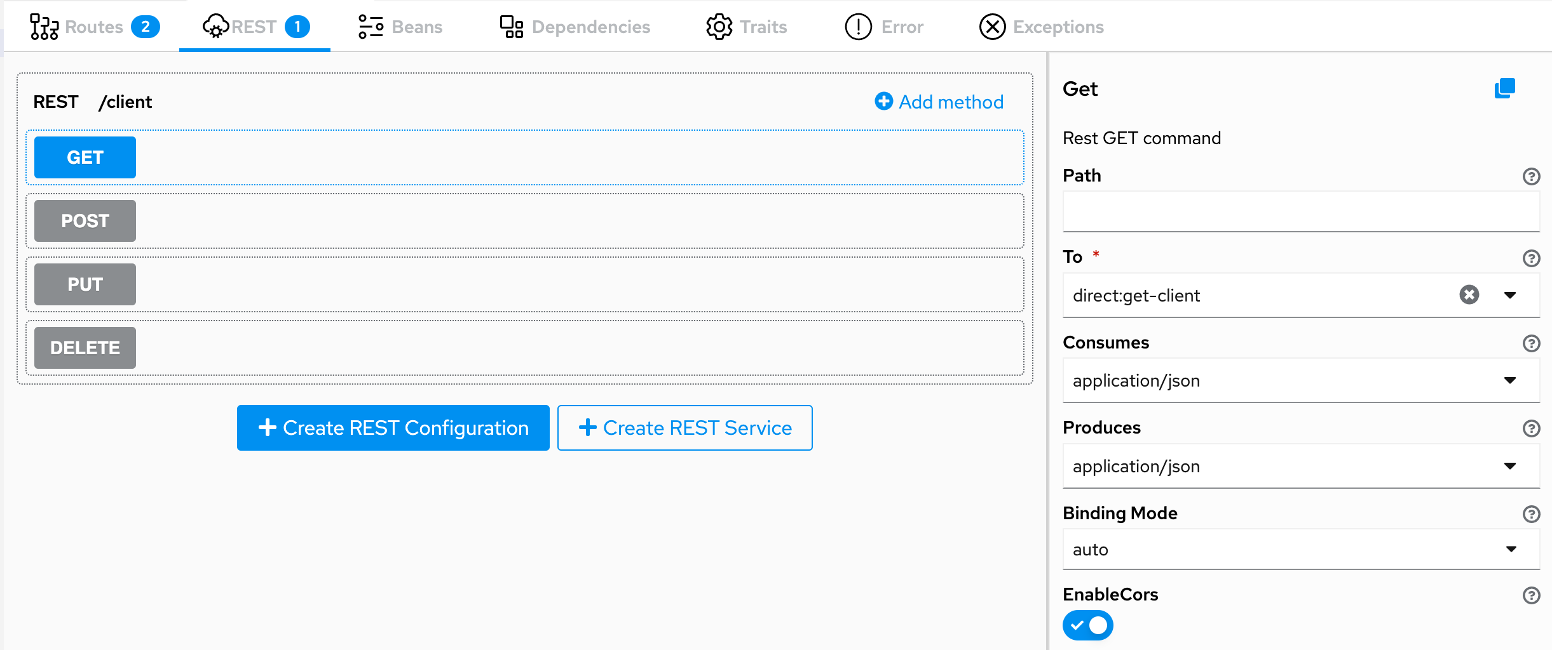Image resolution: width=1552 pixels, height=650 pixels.
Task: Show help for EnableCors
Action: tap(1531, 595)
